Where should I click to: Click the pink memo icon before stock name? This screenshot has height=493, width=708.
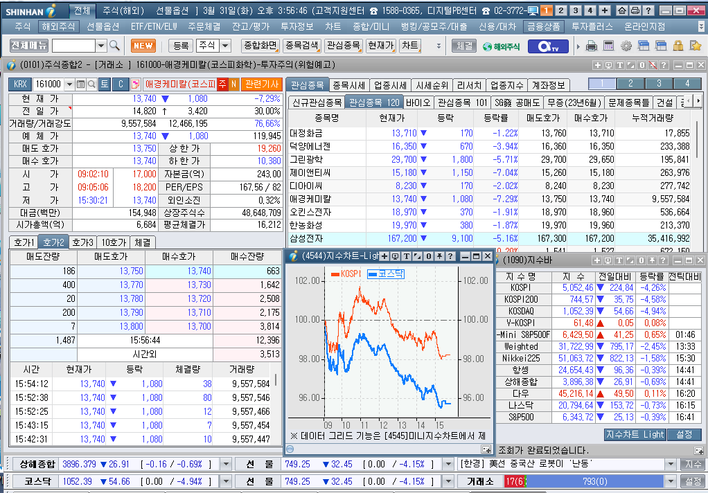[x=135, y=84]
